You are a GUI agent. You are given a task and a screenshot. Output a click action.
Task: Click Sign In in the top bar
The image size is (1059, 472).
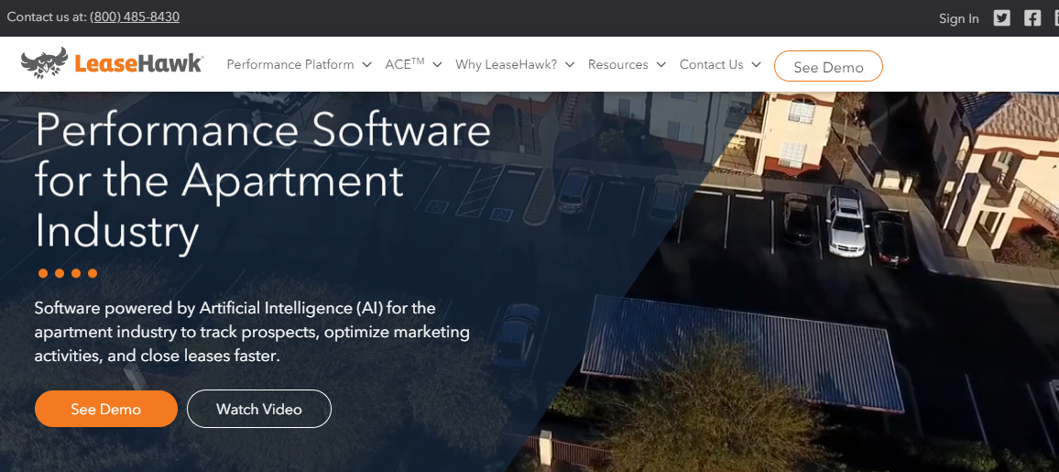click(x=958, y=18)
